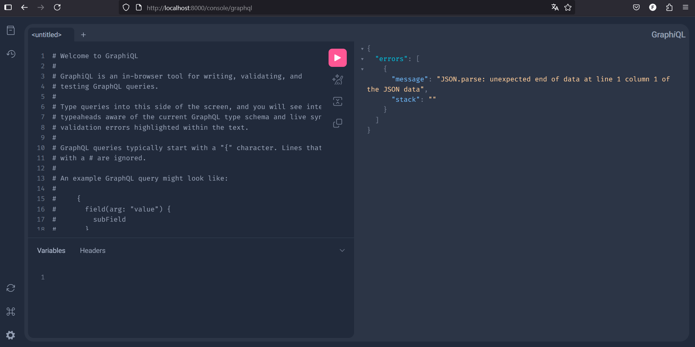Image resolution: width=695 pixels, height=347 pixels.
Task: Collapse the "errors" array in response
Action: (362, 59)
